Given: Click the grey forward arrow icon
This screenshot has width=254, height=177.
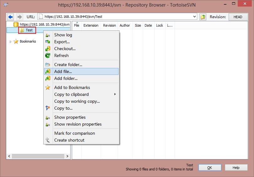Looking at the screenshot, I should tap(20, 17).
